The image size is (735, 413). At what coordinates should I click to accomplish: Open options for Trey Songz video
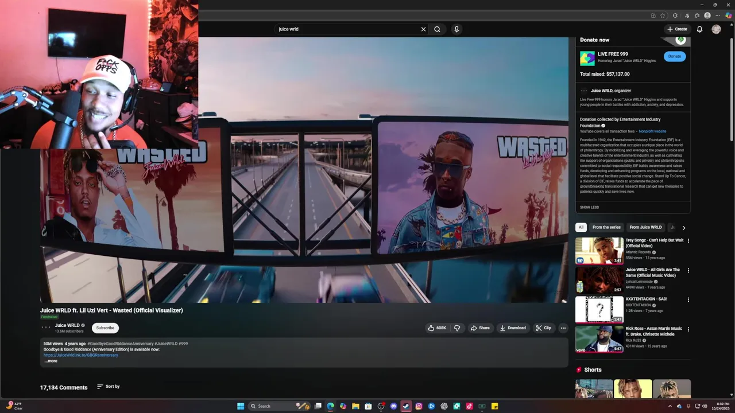688,241
